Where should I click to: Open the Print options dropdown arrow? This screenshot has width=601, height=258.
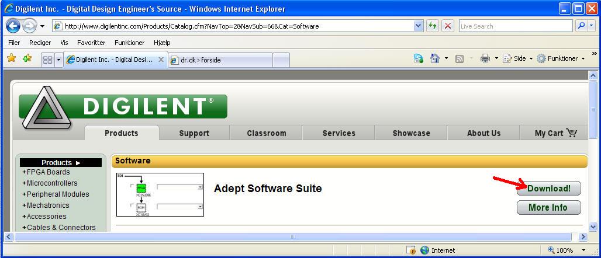pos(496,58)
